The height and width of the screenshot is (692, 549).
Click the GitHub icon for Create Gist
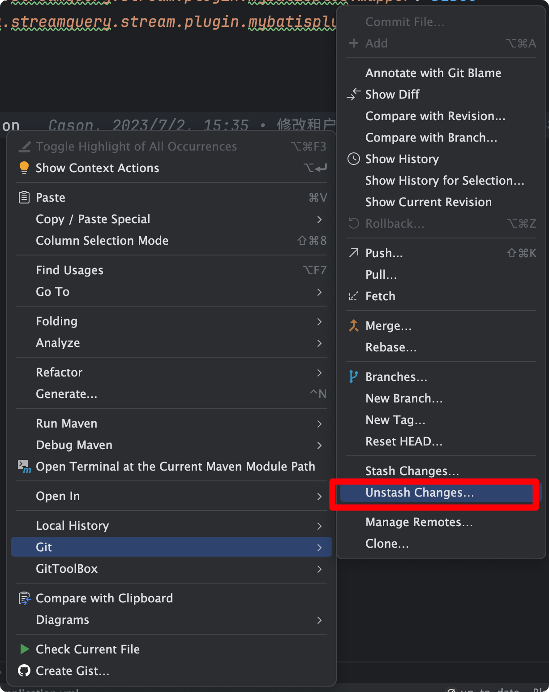click(x=24, y=671)
